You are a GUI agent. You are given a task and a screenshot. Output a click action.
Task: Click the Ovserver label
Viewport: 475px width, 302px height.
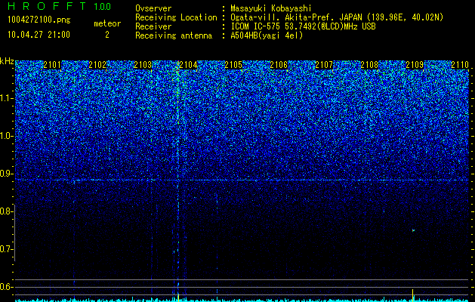click(153, 8)
